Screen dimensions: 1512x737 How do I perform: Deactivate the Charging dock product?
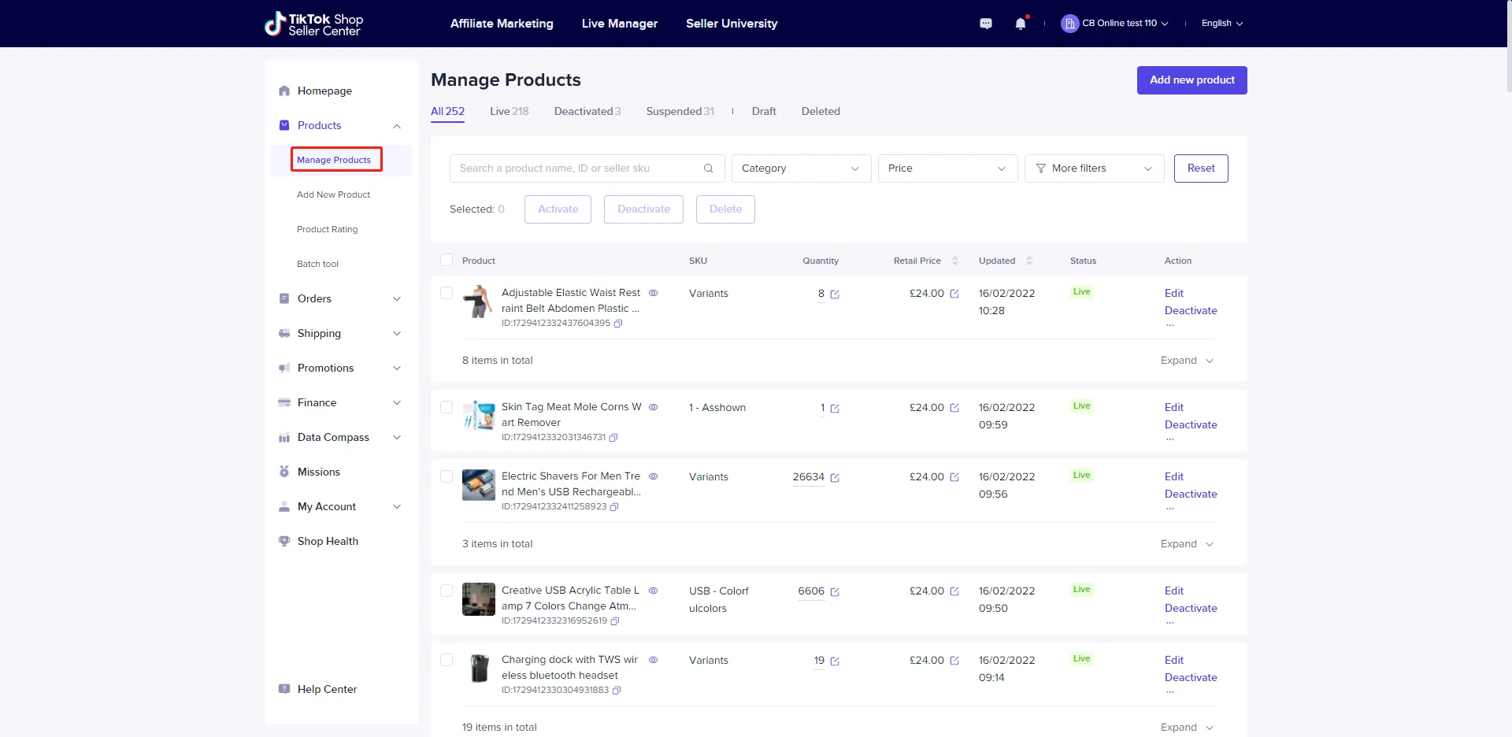pos(1190,677)
